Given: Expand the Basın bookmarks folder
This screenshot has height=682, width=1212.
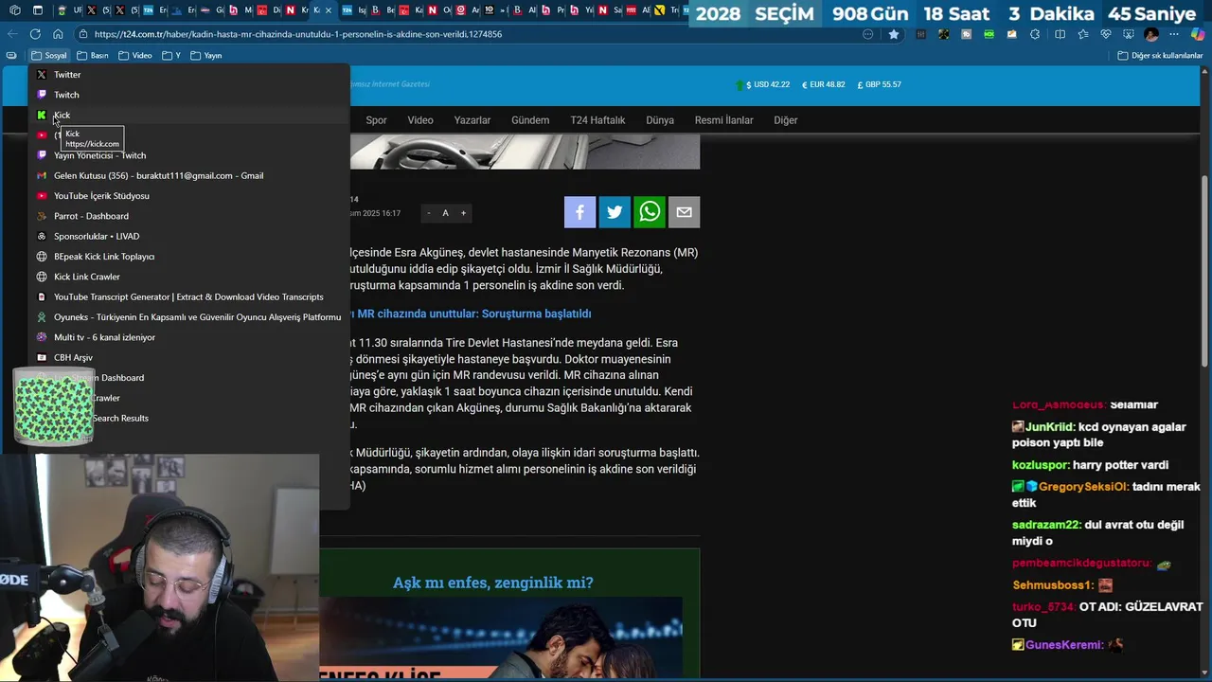Looking at the screenshot, I should 93,55.
